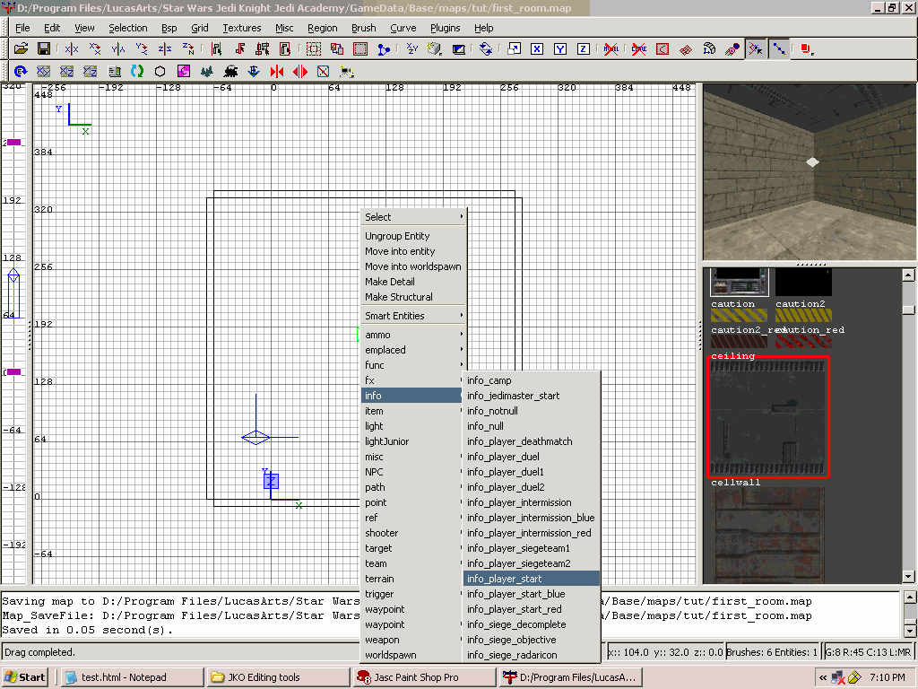Open the Bsp menu
This screenshot has height=689, width=918.
(169, 28)
